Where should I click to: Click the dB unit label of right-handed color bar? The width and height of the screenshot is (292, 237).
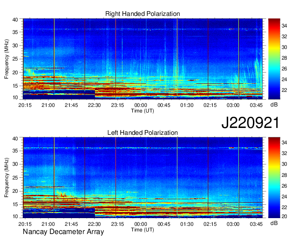click(x=274, y=105)
